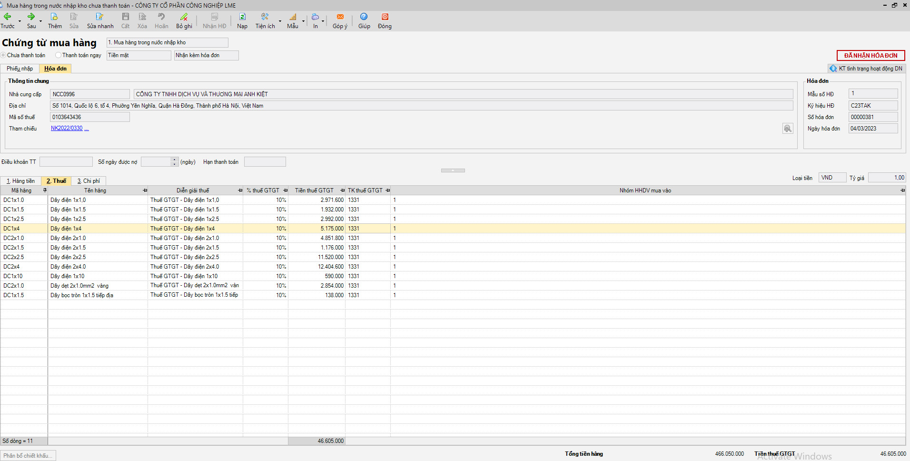Switch to the Phiếu nhập tab
Image resolution: width=910 pixels, height=461 pixels.
(20, 69)
